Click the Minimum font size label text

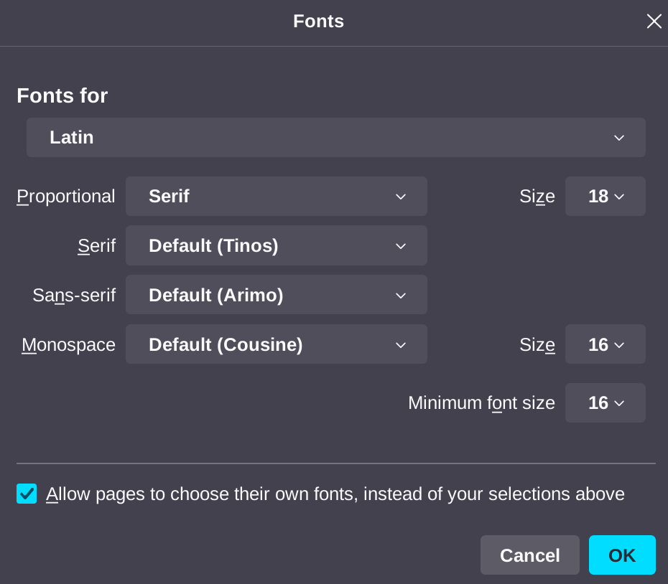pos(481,403)
